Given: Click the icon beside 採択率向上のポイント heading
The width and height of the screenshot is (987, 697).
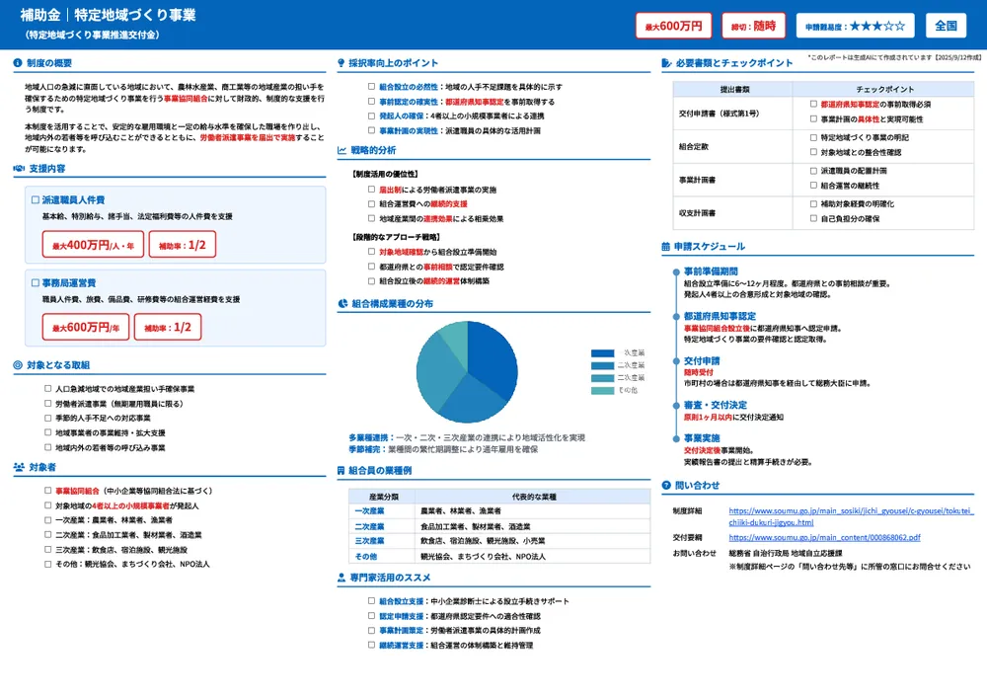Looking at the screenshot, I should (x=342, y=63).
